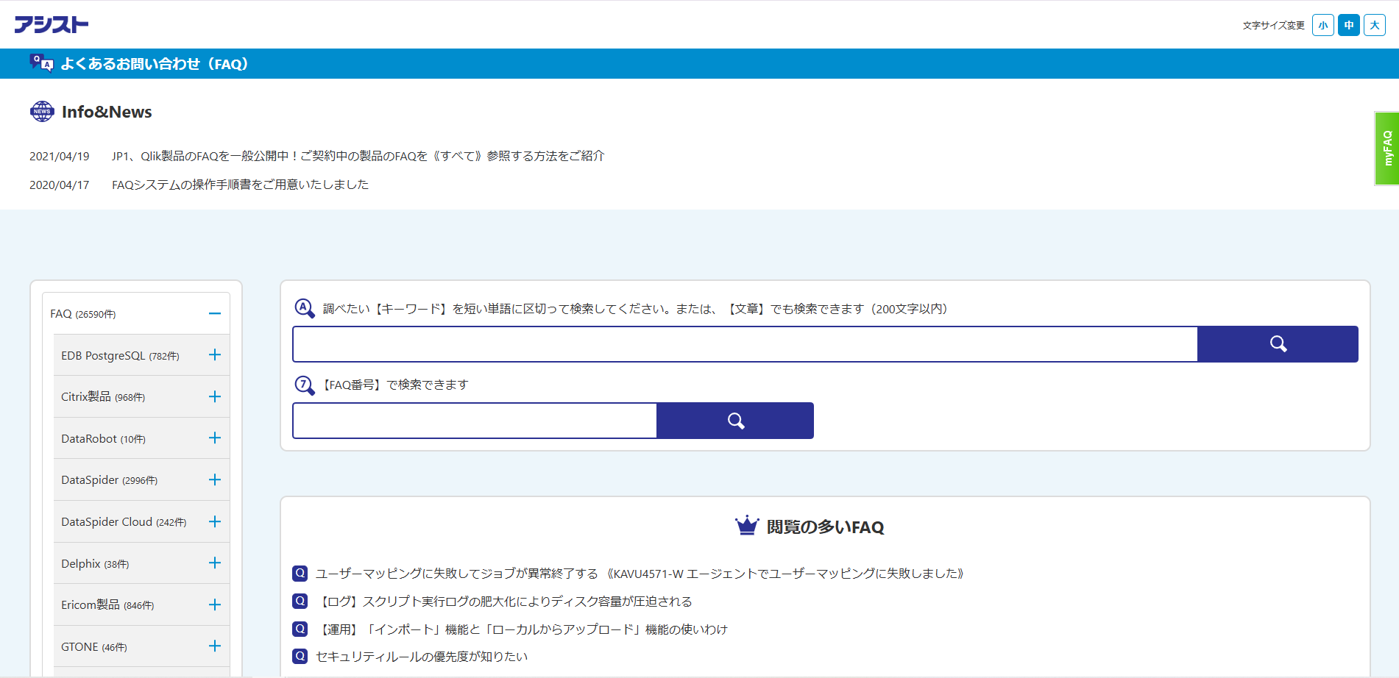Click the Info&News globe icon

(x=41, y=112)
